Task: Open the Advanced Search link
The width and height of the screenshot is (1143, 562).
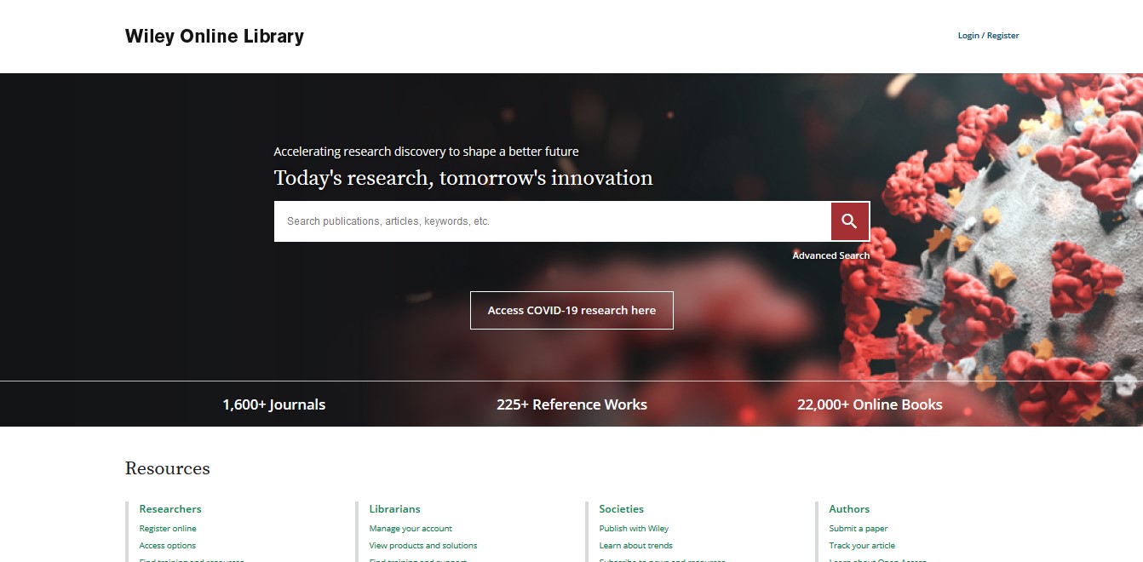Action: (x=831, y=255)
